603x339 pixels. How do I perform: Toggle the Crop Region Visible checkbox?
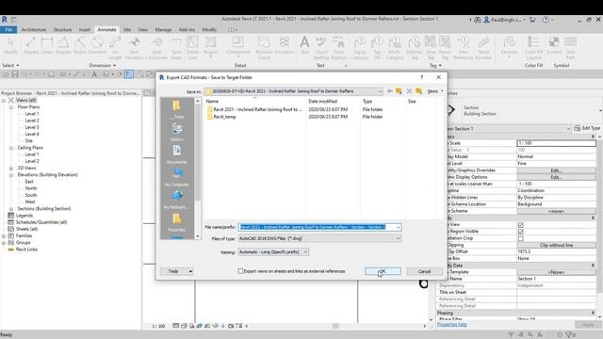521,232
